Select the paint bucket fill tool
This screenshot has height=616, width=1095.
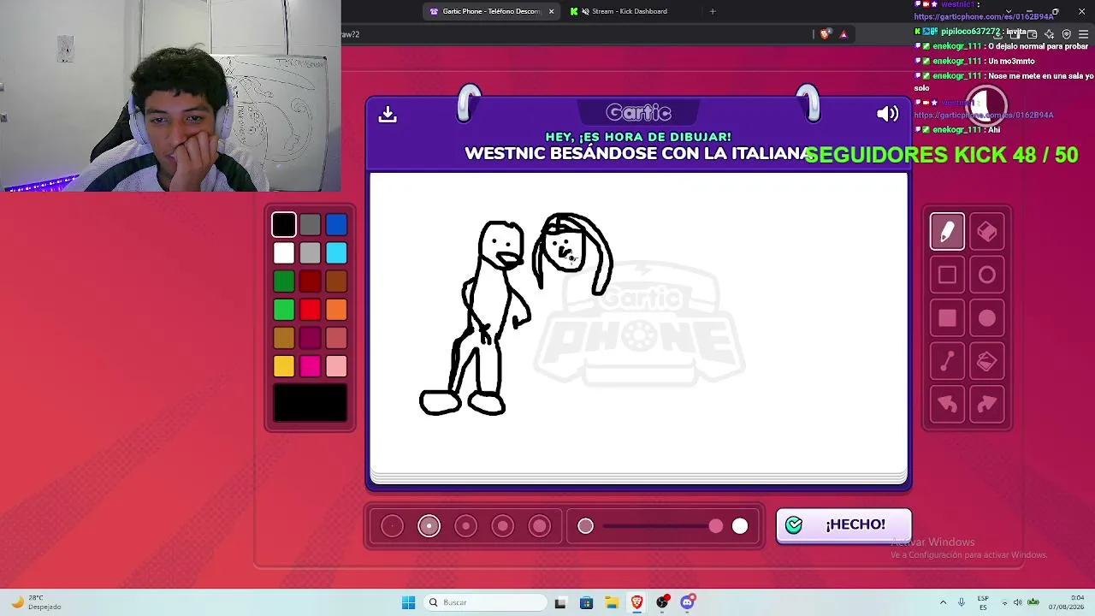tap(986, 362)
